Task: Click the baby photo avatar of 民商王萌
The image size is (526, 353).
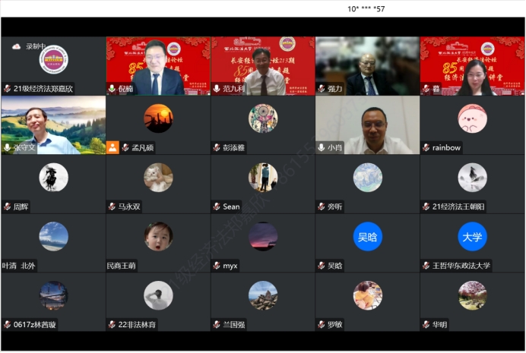Action: (158, 236)
